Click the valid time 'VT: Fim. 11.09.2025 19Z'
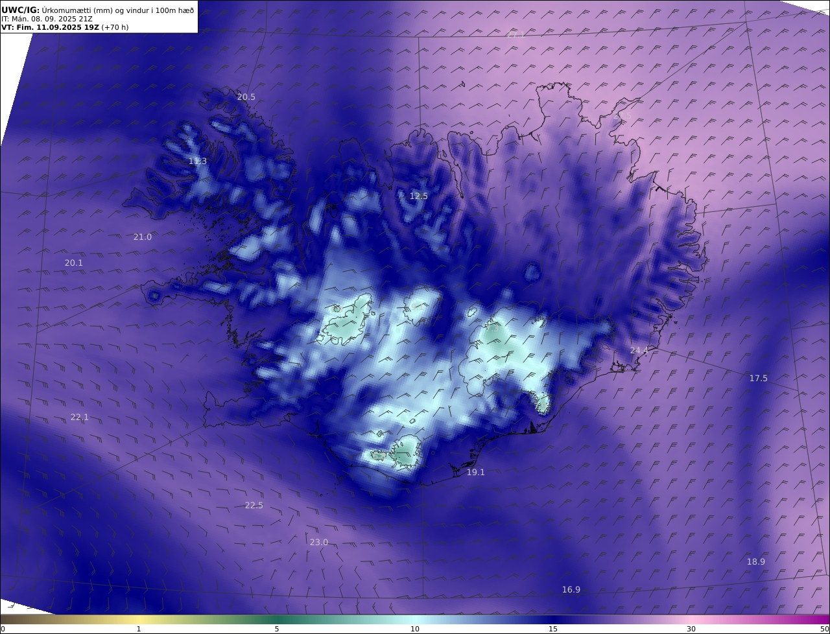Viewport: 830px width, 634px height. (51, 28)
